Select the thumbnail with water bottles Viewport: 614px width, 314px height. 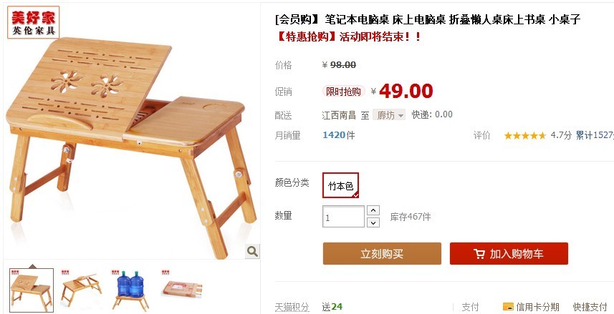tap(130, 290)
